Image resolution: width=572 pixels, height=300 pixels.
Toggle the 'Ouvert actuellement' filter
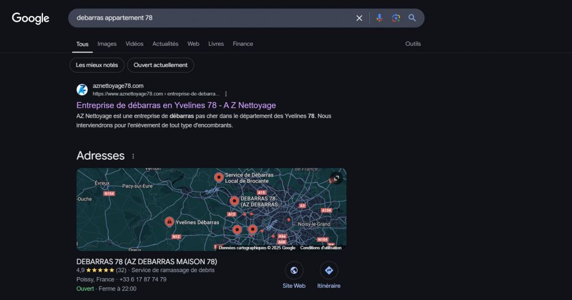(x=160, y=65)
